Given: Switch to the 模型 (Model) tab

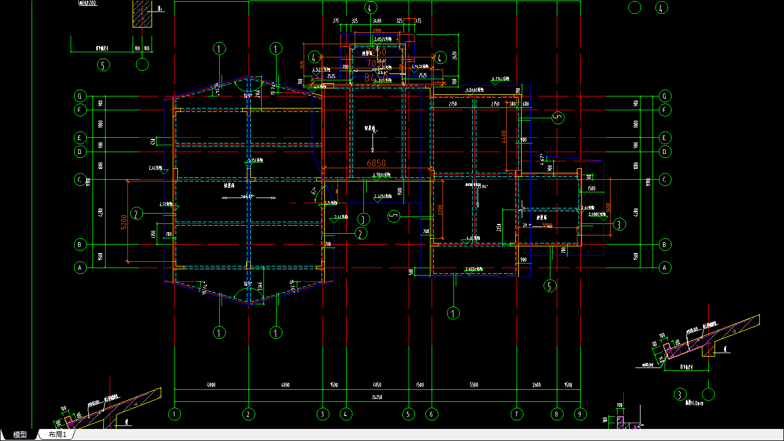Looking at the screenshot, I should click(20, 435).
